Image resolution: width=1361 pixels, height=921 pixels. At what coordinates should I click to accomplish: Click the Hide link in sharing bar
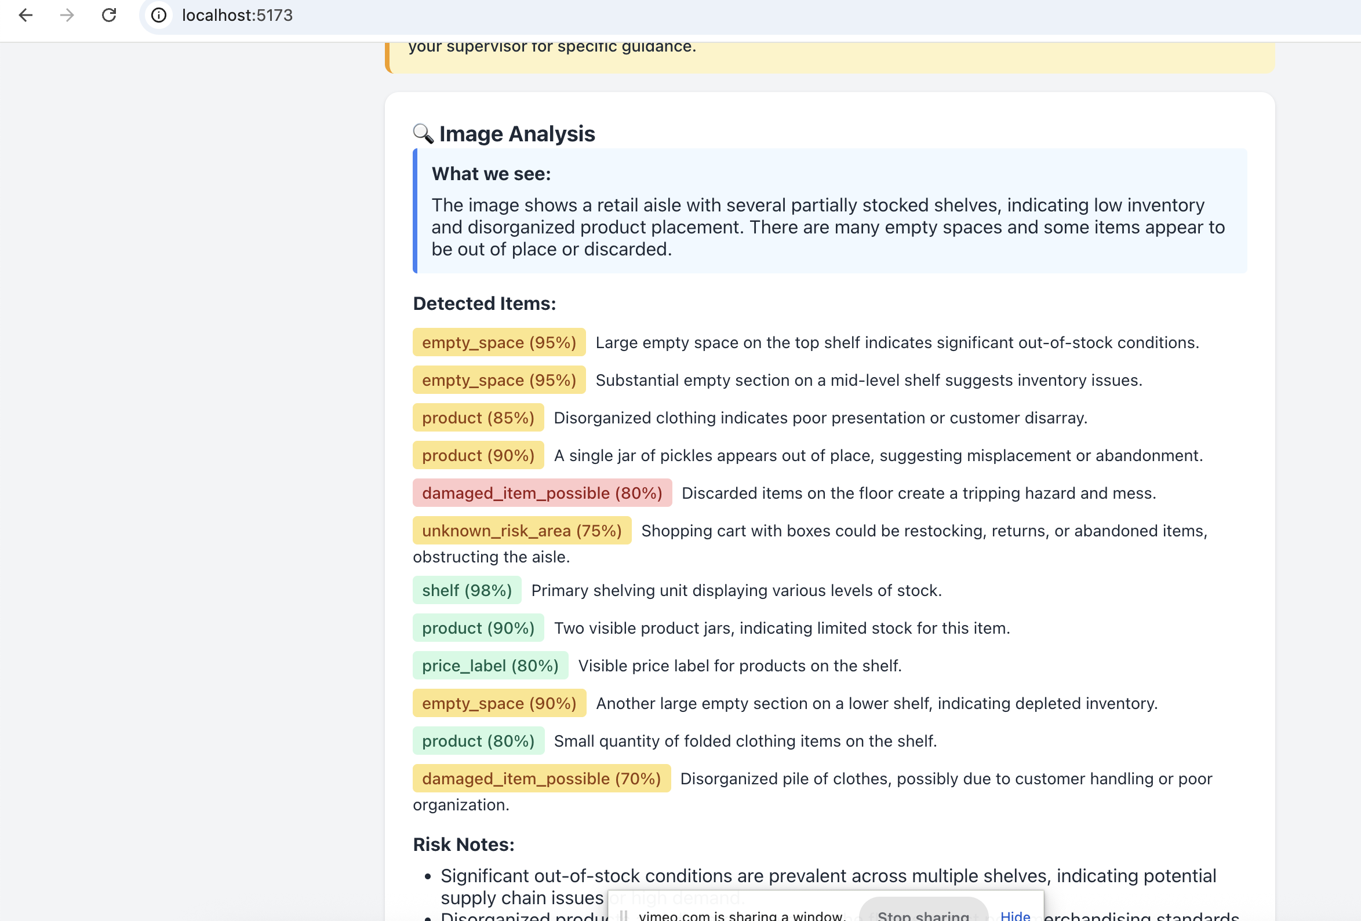[1015, 915]
